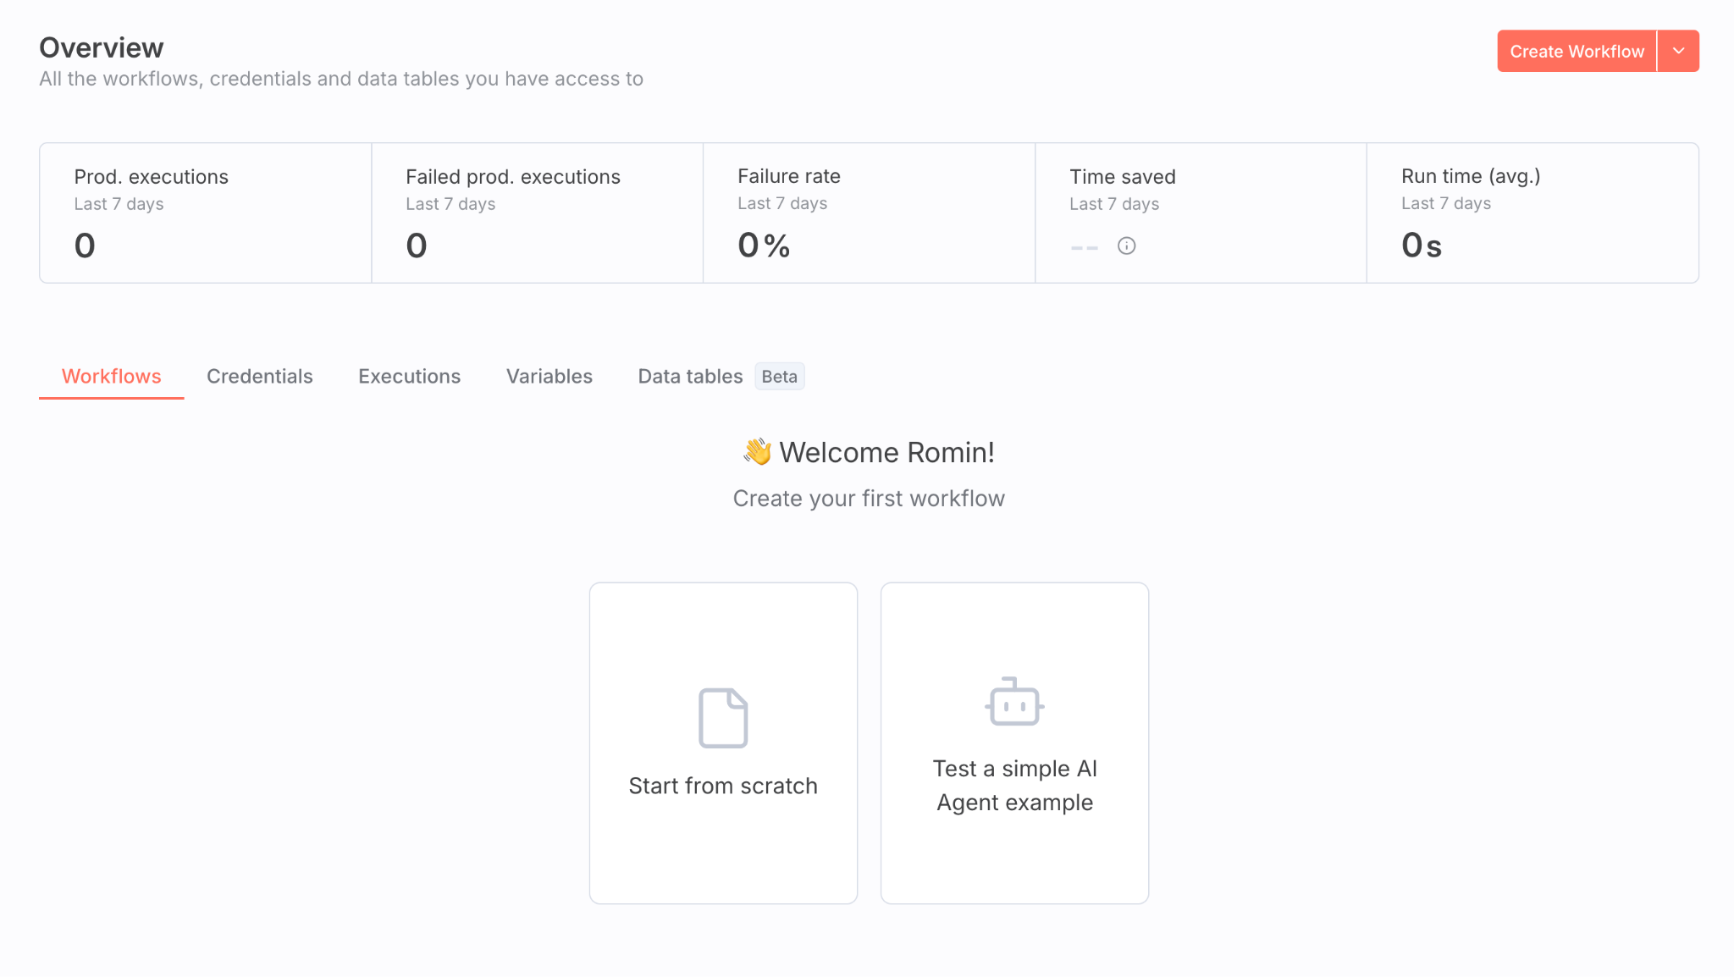Viewport: 1734px width, 977px height.
Task: Click the document icon on Start from scratch card
Action: (723, 718)
